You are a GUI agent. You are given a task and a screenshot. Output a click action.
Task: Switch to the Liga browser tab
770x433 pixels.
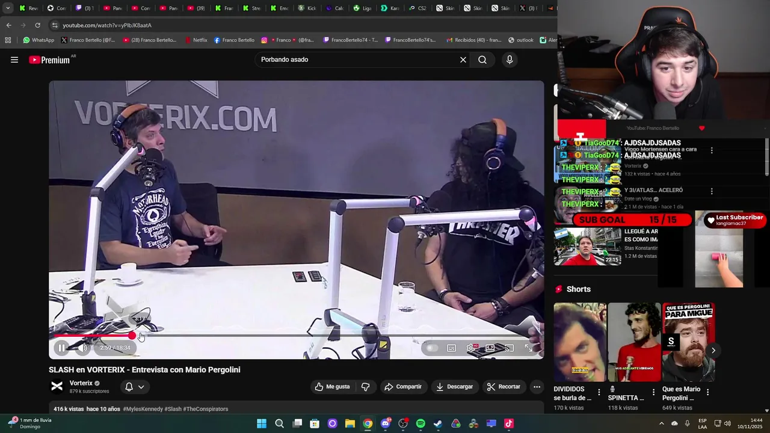[x=362, y=8]
